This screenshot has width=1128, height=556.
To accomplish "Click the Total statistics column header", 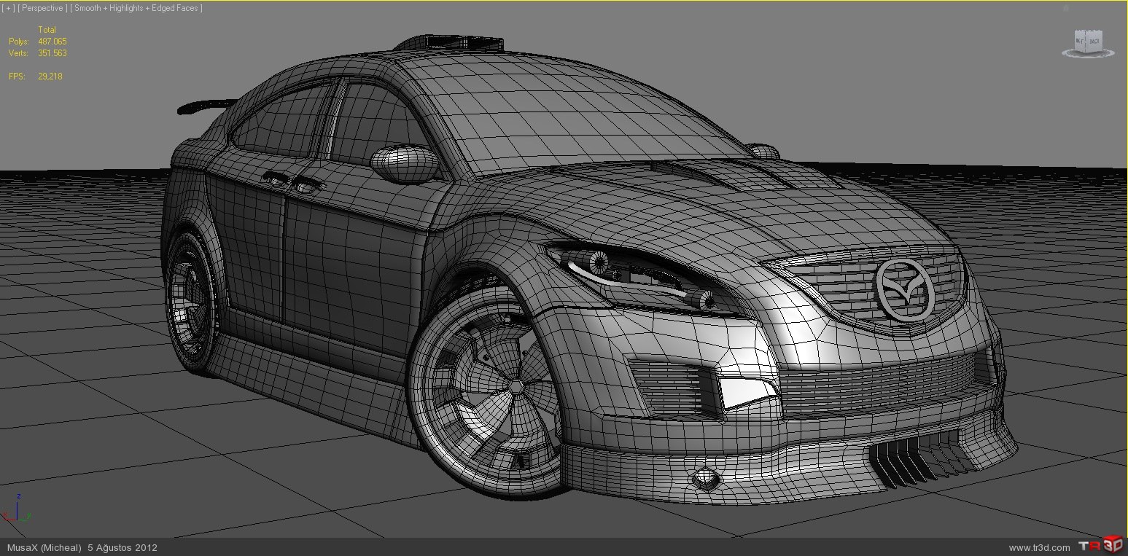I will tap(47, 30).
